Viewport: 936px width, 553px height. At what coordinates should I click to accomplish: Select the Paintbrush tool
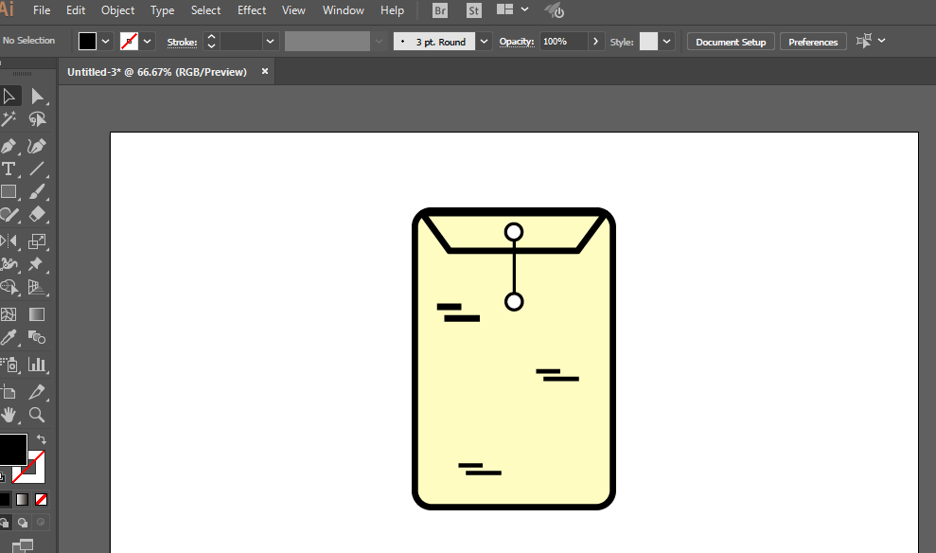point(37,191)
